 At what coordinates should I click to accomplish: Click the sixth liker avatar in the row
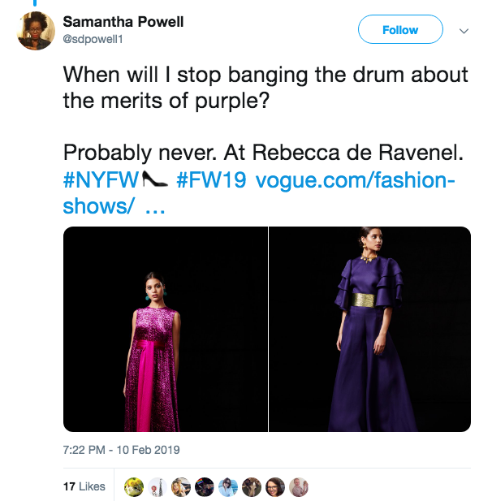[252, 486]
